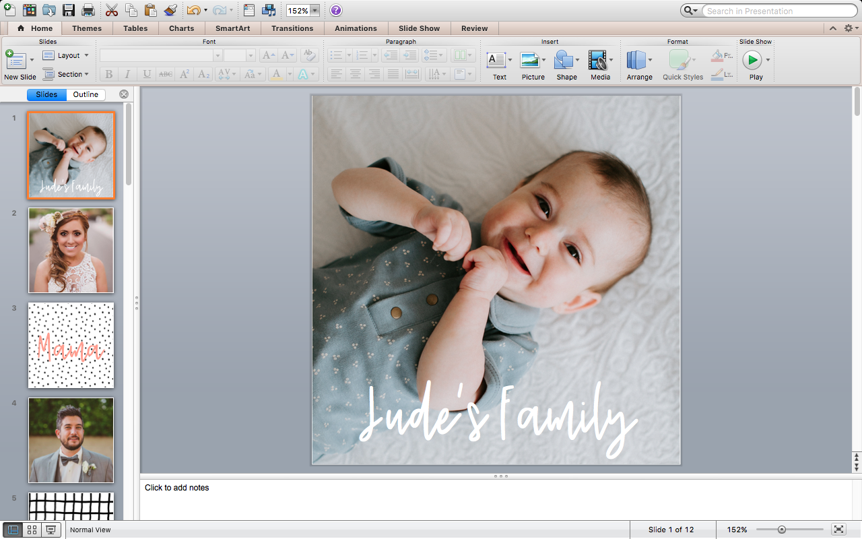The width and height of the screenshot is (862, 539).
Task: Click the New Slide icon
Action: click(x=15, y=59)
